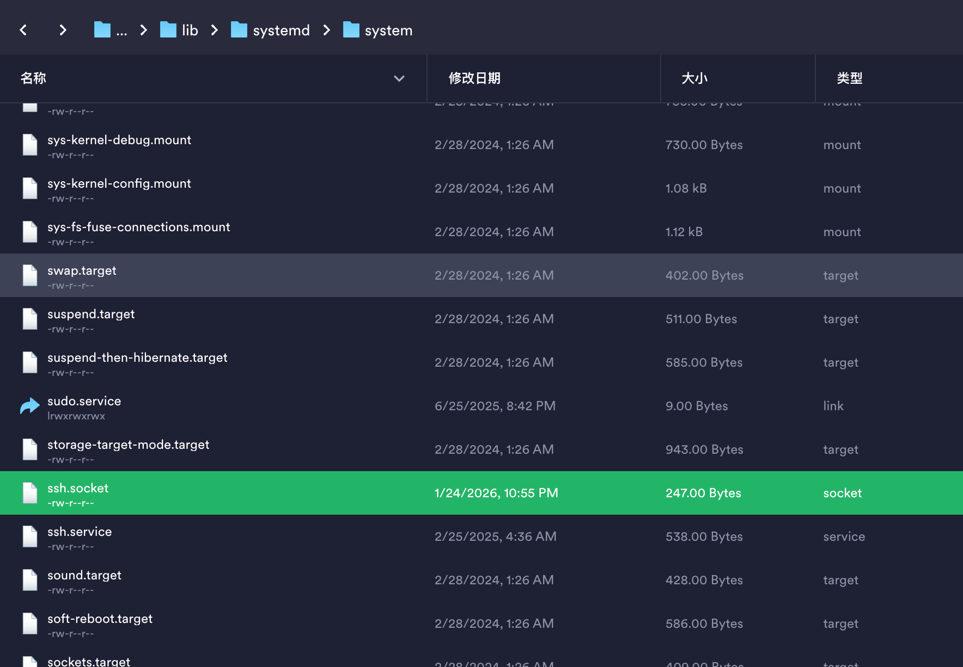The height and width of the screenshot is (667, 963).
Task: Click type 'link' of sudo.service
Action: 833,406
